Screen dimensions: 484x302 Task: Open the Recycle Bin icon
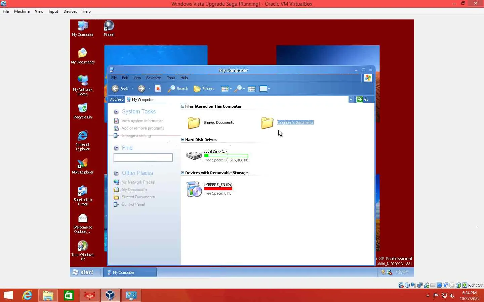[83, 111]
